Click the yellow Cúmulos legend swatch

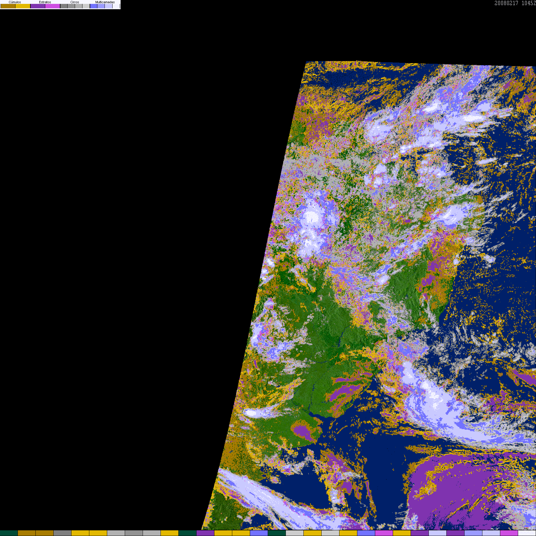point(23,6)
